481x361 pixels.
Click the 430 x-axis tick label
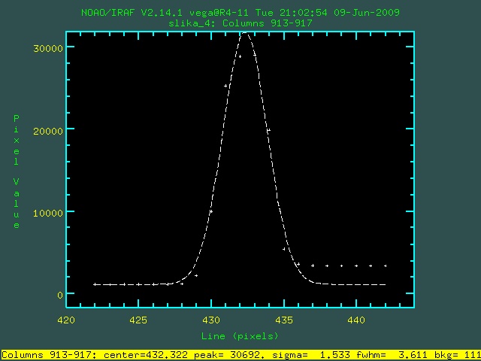pyautogui.click(x=211, y=320)
